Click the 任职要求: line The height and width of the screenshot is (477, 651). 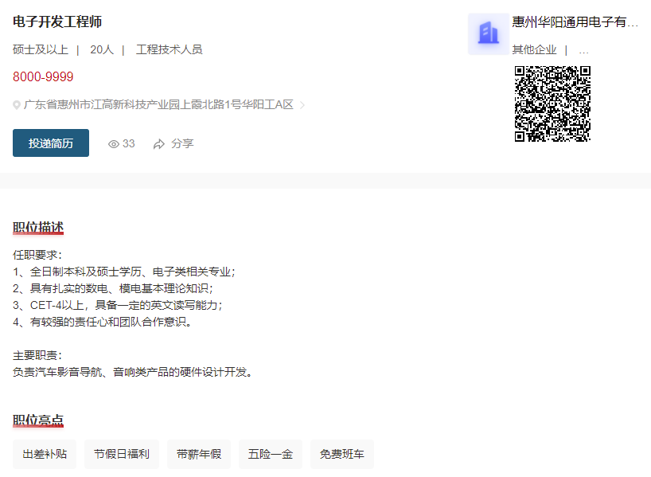point(37,255)
